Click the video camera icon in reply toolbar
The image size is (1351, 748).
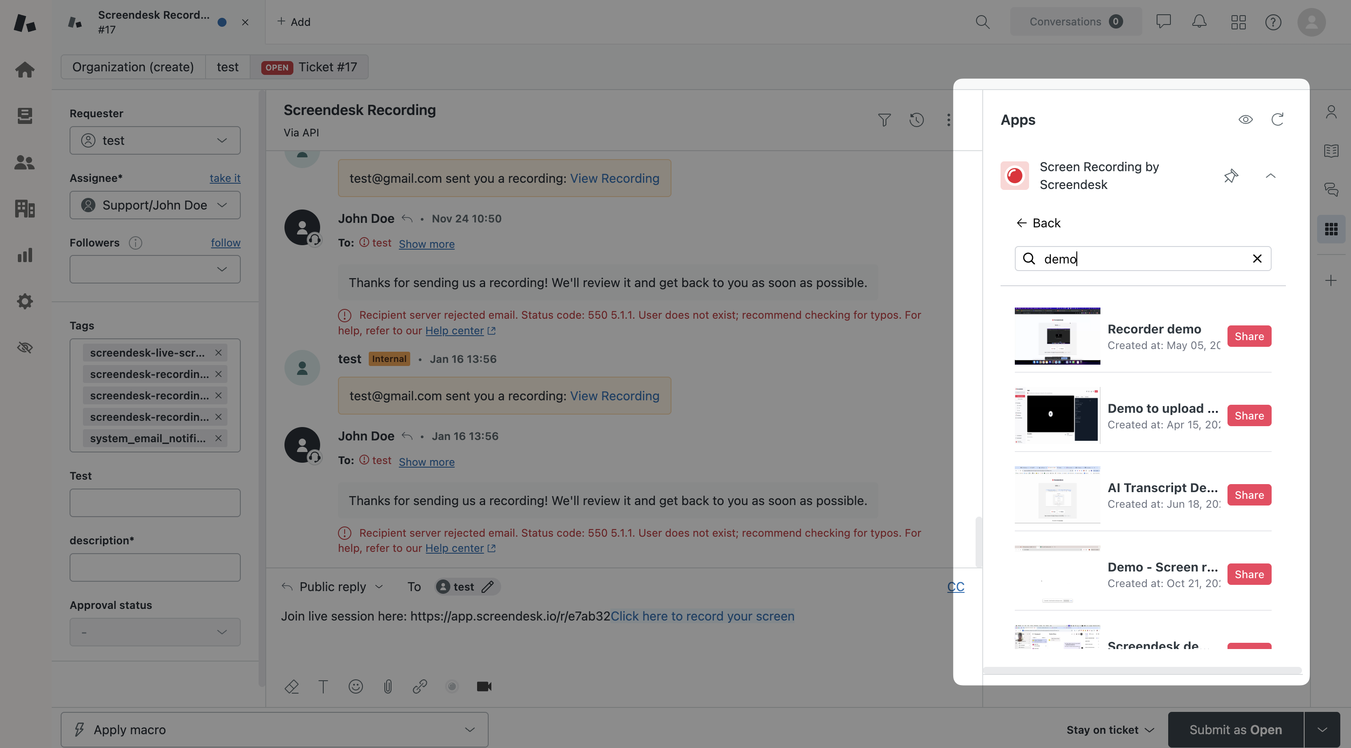(483, 686)
